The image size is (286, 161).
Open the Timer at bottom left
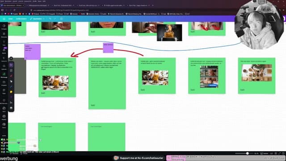24,153
